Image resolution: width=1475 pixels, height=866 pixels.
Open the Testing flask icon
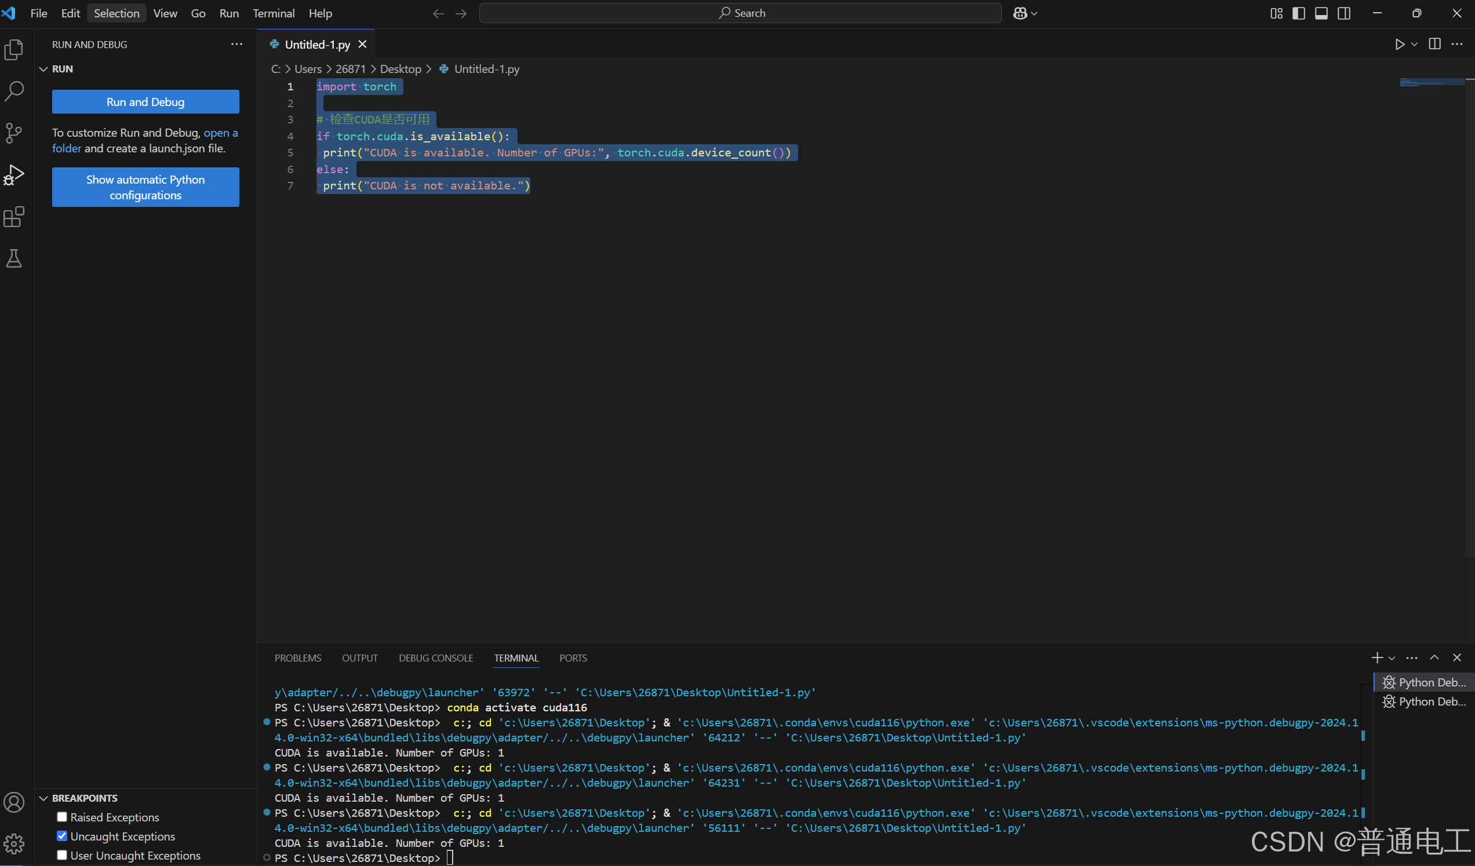tap(14, 258)
